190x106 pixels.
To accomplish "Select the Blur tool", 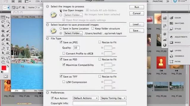I will (3, 44).
